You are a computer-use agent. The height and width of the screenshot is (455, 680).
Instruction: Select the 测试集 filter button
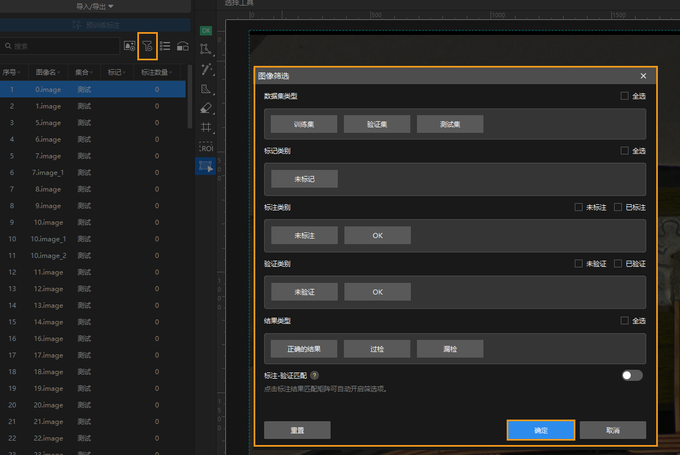pos(450,124)
